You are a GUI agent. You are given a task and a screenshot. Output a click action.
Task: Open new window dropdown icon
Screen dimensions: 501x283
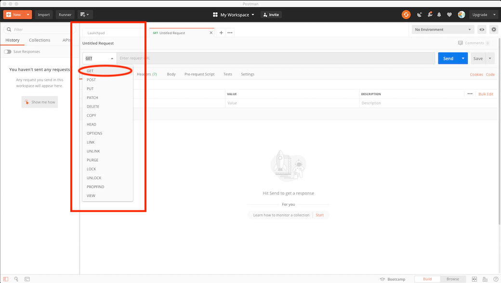tap(85, 15)
